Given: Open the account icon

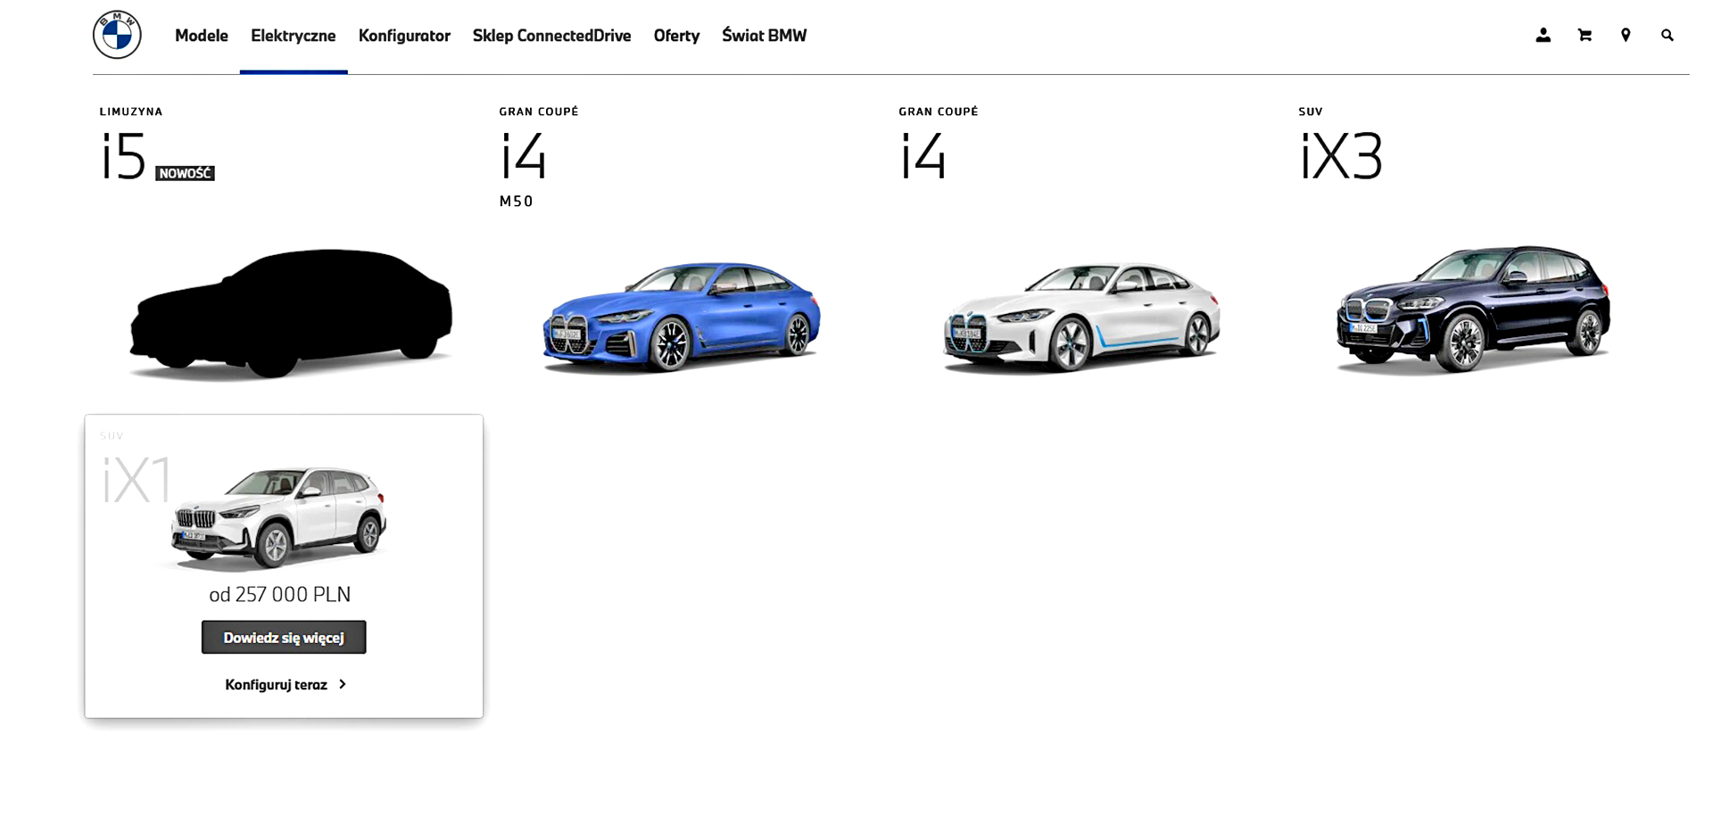Looking at the screenshot, I should coord(1543,36).
